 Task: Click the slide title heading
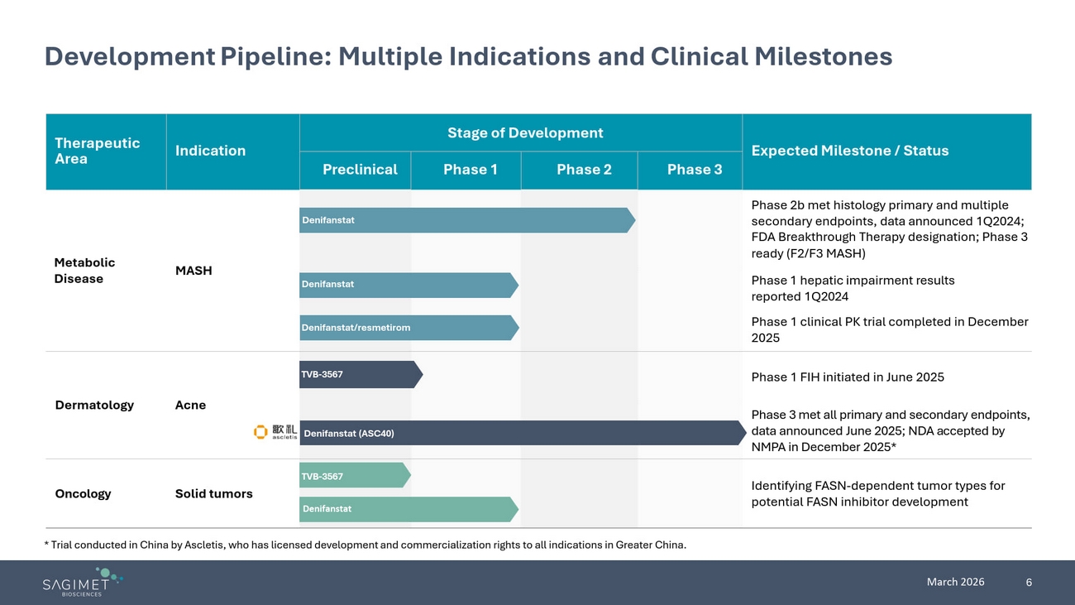(468, 56)
